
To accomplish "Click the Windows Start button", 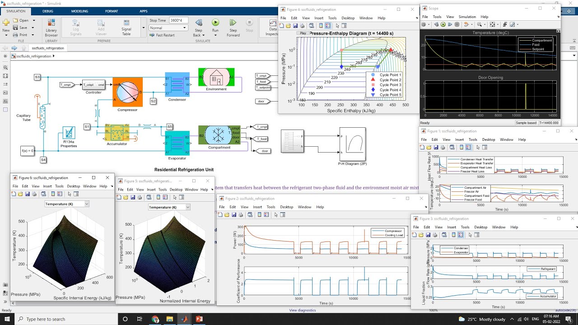I will pyautogui.click(x=7, y=319).
